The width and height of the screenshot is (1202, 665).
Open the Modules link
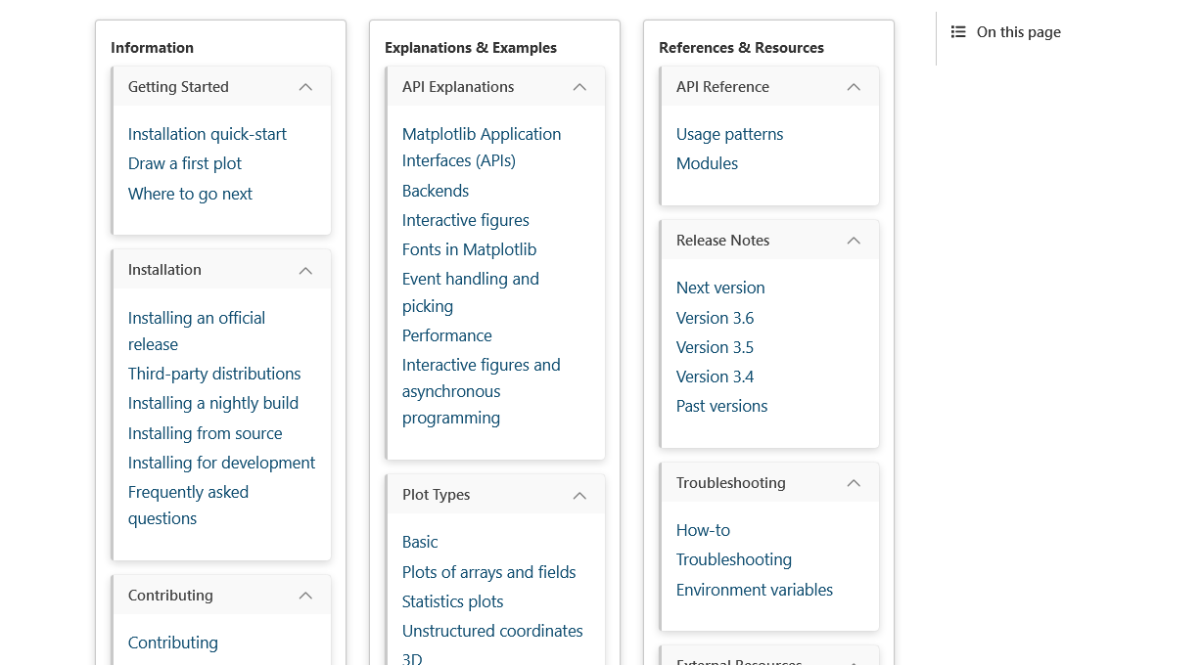(x=708, y=163)
